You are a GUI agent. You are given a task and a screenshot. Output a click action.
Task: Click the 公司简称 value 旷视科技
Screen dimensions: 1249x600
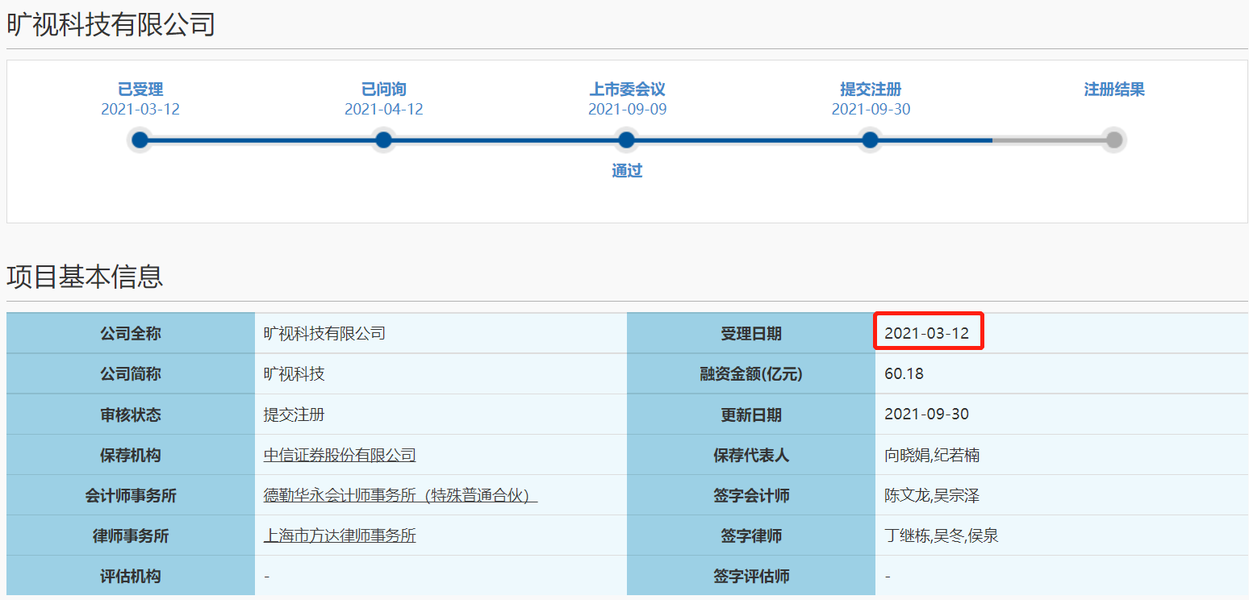pyautogui.click(x=294, y=374)
